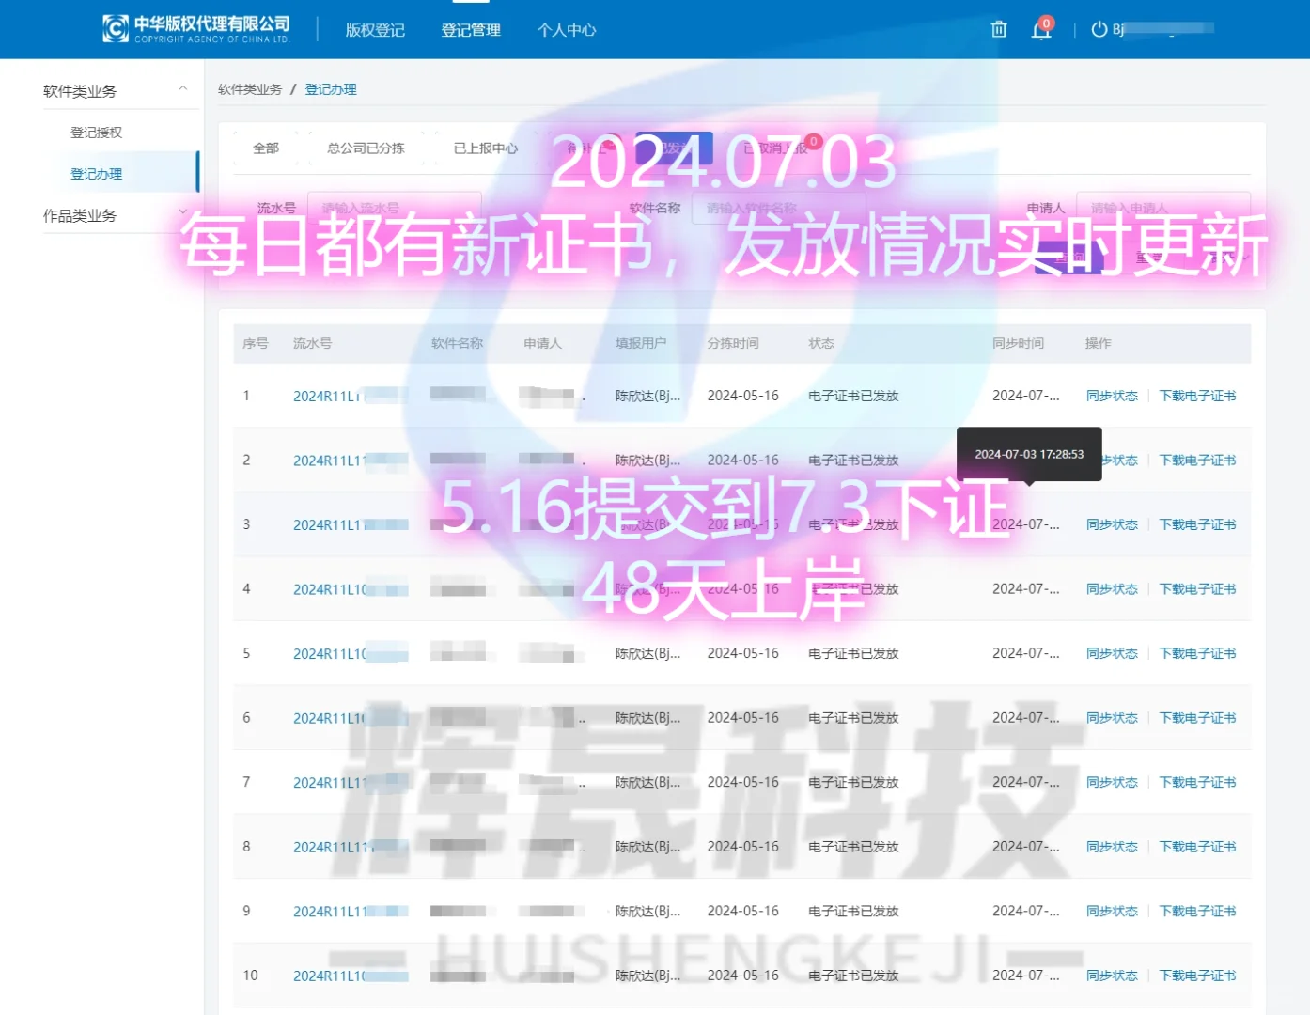Select 版权登记 in the top navigation
This screenshot has height=1015, width=1310.
(374, 30)
